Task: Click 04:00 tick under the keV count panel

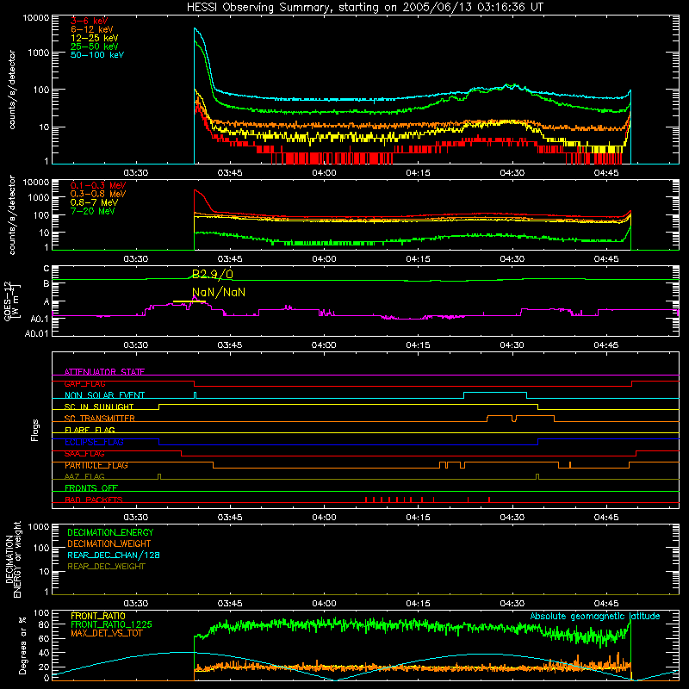Action: click(x=325, y=173)
